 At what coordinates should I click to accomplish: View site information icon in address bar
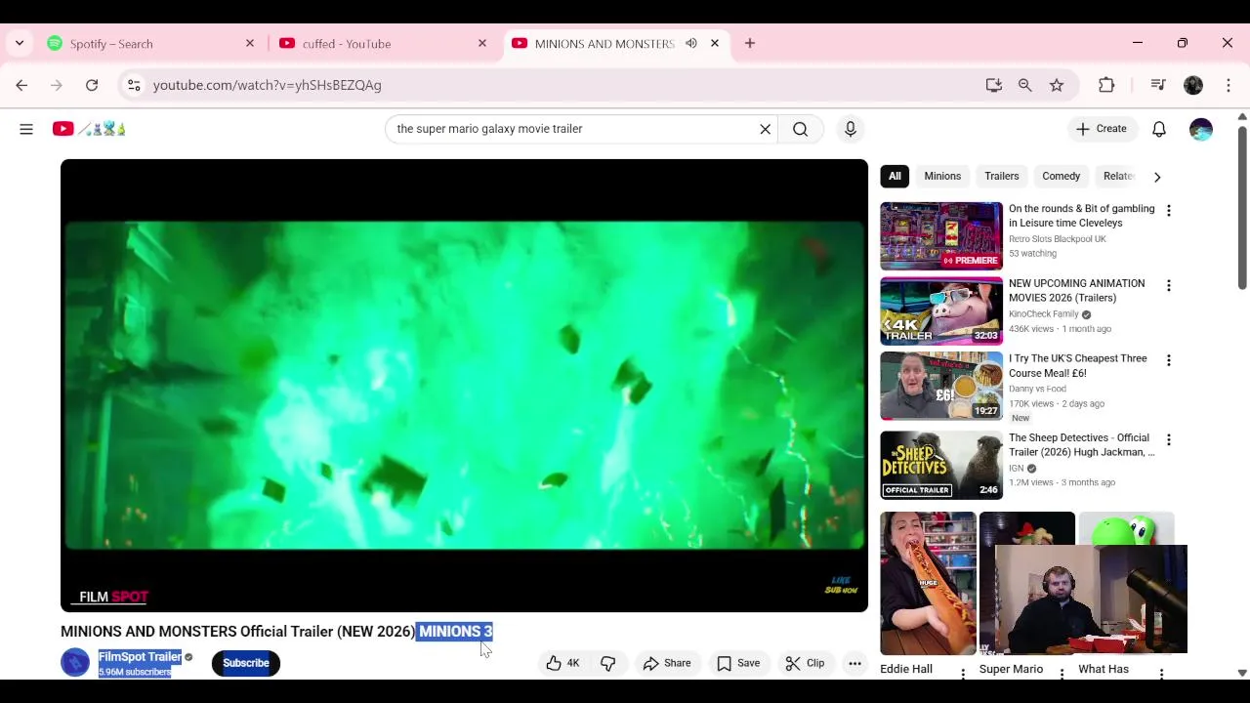pyautogui.click(x=134, y=85)
